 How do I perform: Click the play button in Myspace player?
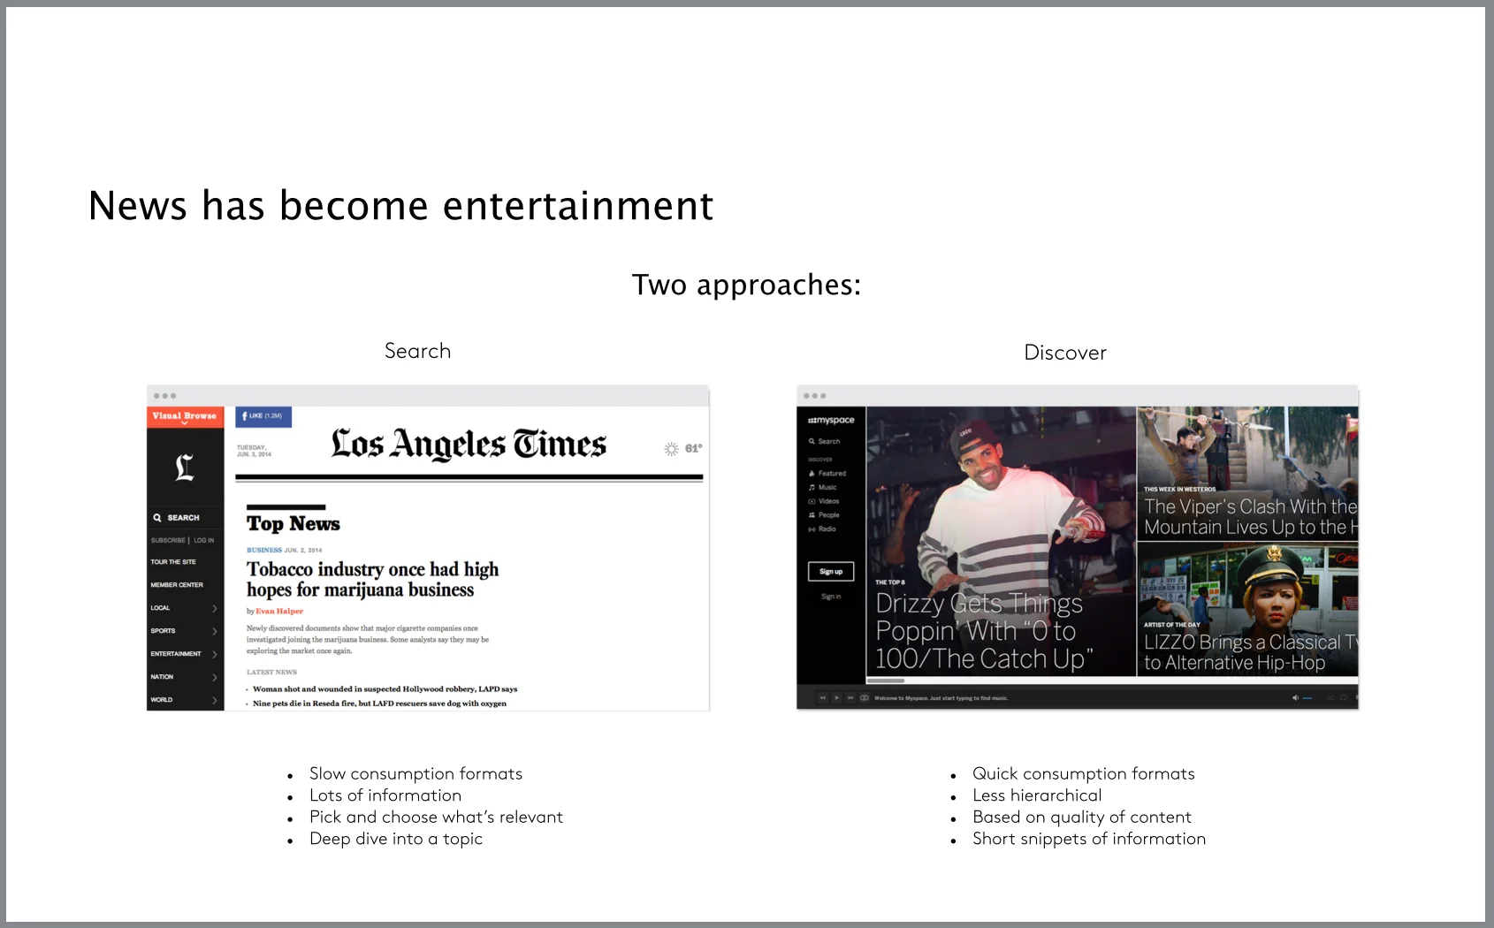(x=836, y=698)
